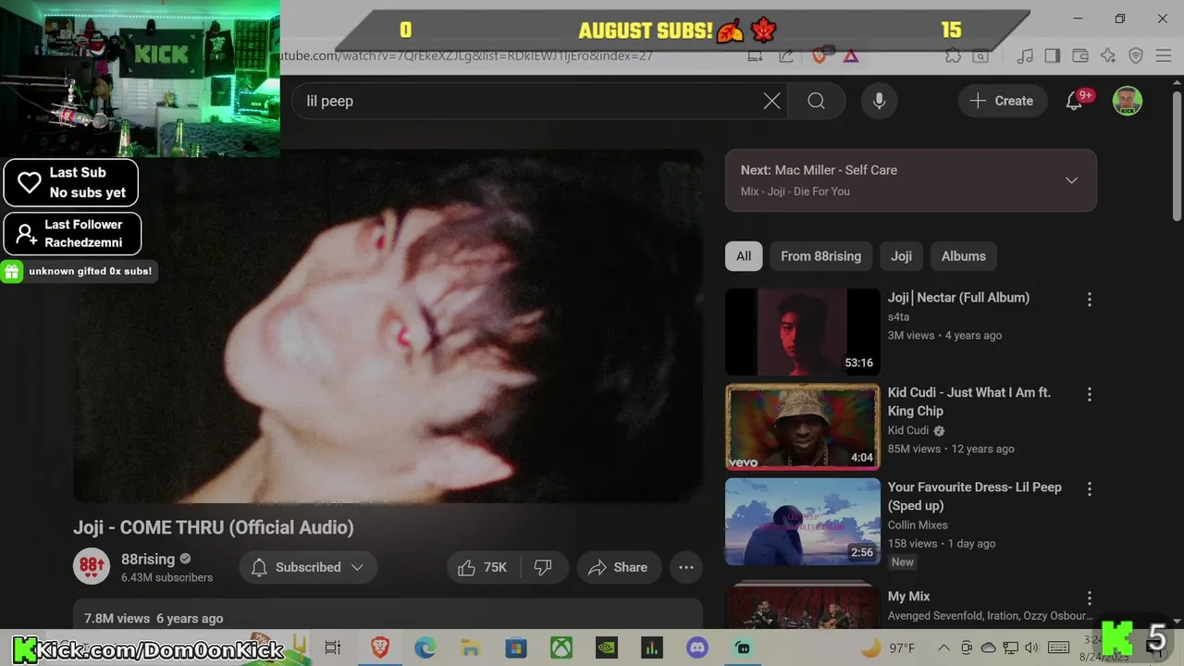Viewport: 1184px width, 666px height.
Task: Open the Brave VPN shield icon
Action: click(x=1136, y=55)
